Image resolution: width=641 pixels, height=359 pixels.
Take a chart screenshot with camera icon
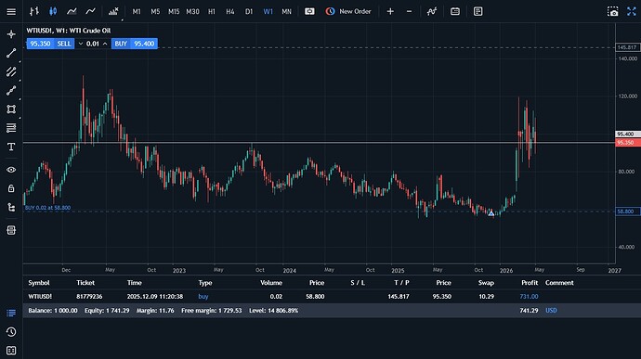613,11
